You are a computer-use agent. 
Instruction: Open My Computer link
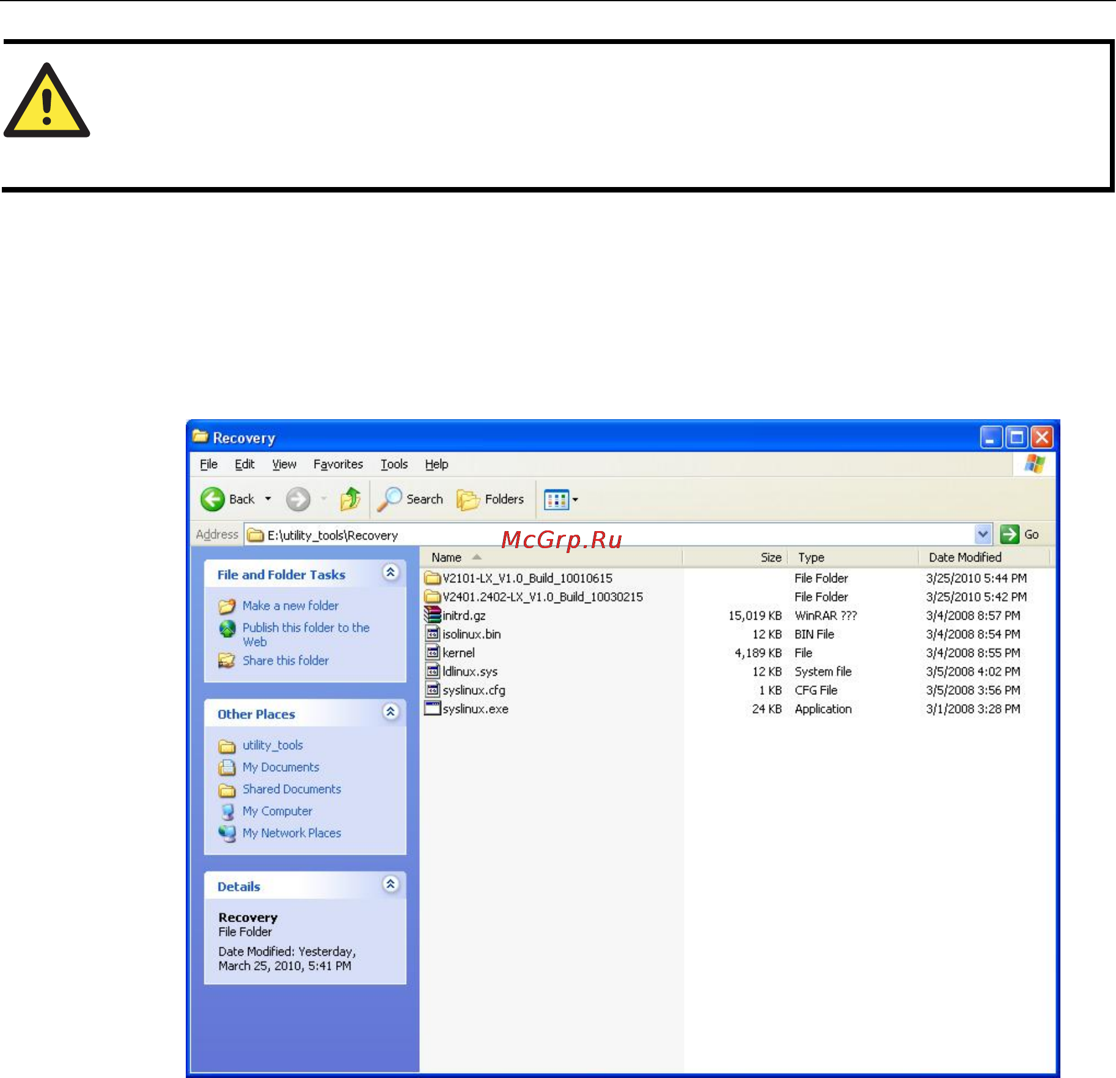277,811
